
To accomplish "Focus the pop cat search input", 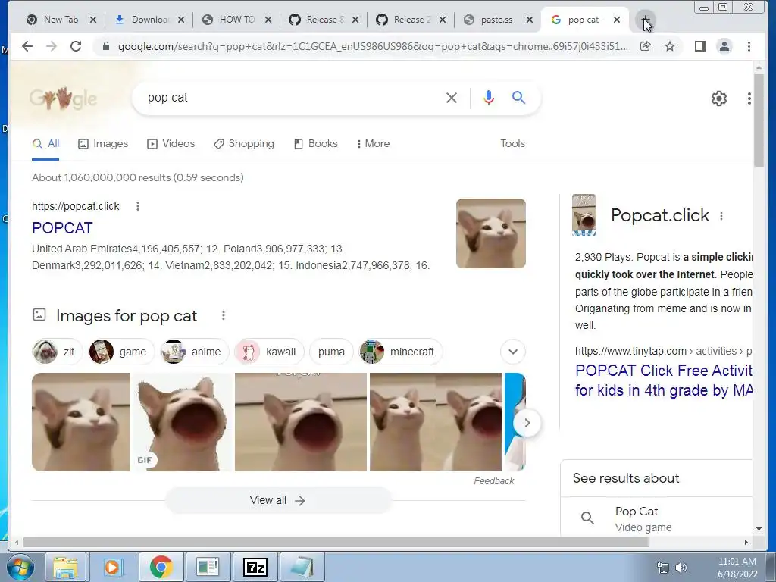I will (x=292, y=98).
